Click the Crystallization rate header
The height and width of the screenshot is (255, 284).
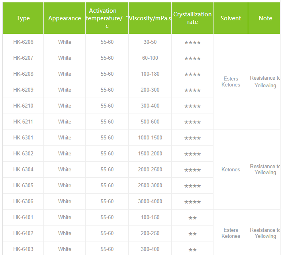[x=192, y=18]
